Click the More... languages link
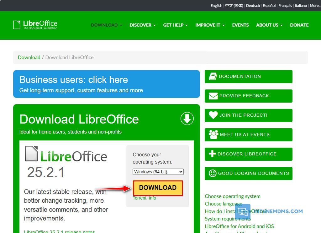The height and width of the screenshot is (233, 321). click(315, 6)
